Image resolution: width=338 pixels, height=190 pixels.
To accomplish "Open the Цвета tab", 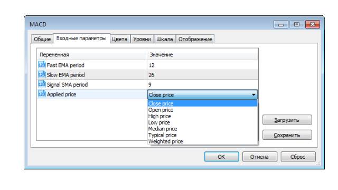I will (120, 39).
